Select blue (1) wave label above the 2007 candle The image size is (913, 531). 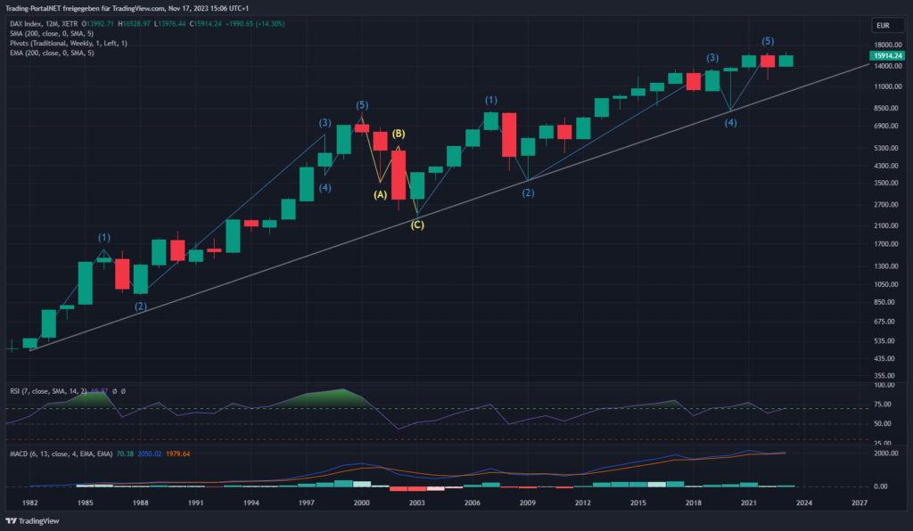(491, 101)
